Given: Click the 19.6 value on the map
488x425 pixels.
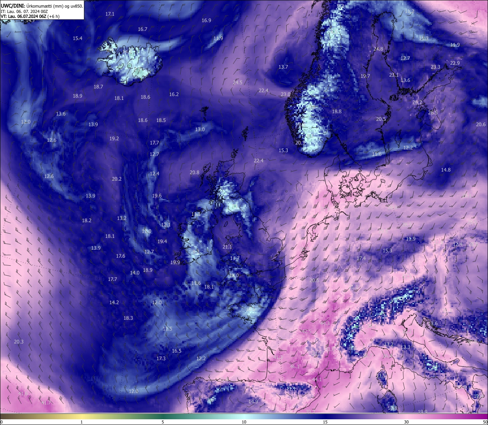Looking at the screenshot, I should tap(157, 196).
